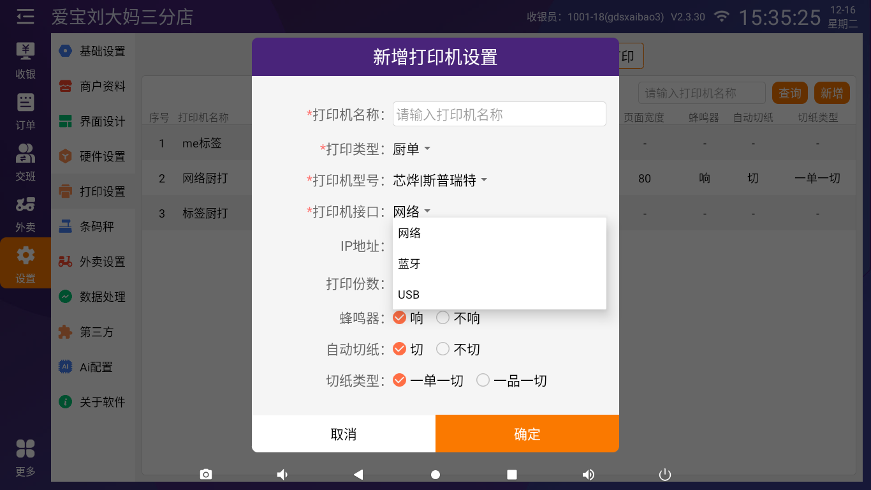Open the 打印机型号 model dropdown
This screenshot has height=490, width=871.
click(440, 181)
